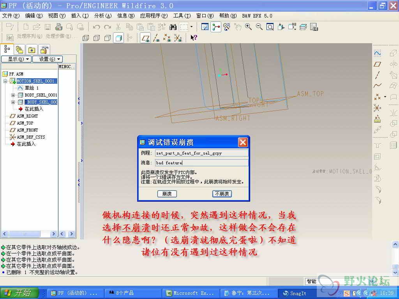Image resolution: width=399 pixels, height=299 pixels.
Task: Open the 设置 dropdown in model tree
Action: pos(48,59)
